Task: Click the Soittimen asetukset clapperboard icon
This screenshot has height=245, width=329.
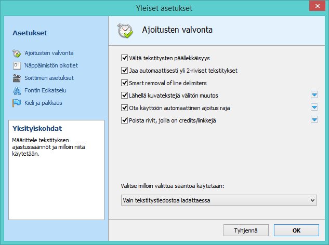Action: coord(16,78)
